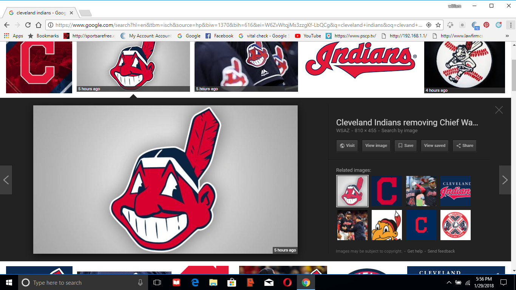Open File Explorer from the taskbar
Viewport: 516px width, 290px height.
tap(213, 282)
